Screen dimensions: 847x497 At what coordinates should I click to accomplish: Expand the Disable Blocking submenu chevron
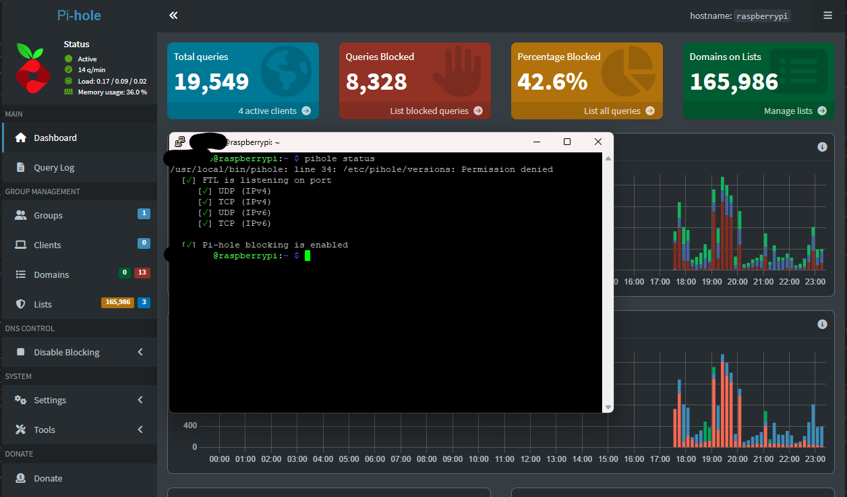140,352
